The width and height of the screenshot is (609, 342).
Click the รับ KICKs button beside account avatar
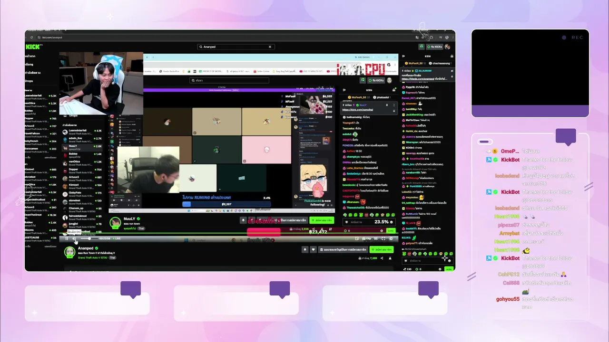pyautogui.click(x=434, y=47)
